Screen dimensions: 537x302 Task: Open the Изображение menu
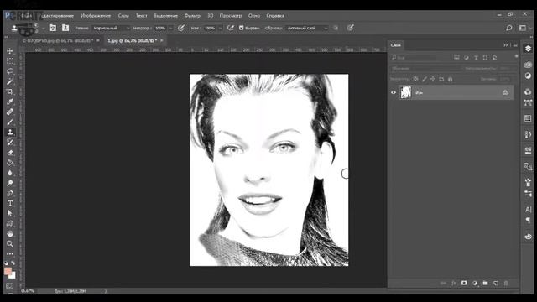coord(96,16)
